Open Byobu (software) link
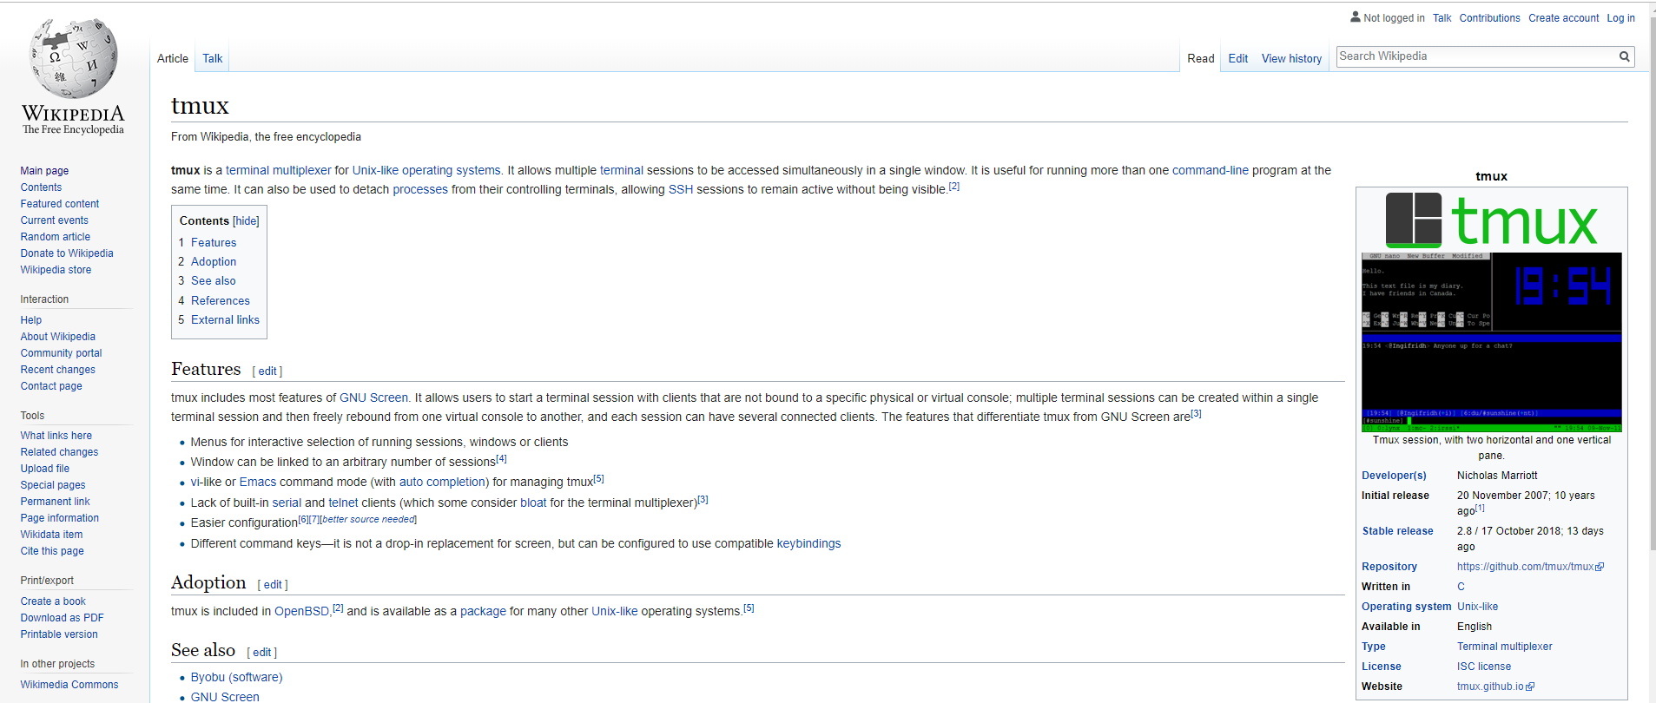This screenshot has height=703, width=1656. pos(236,678)
